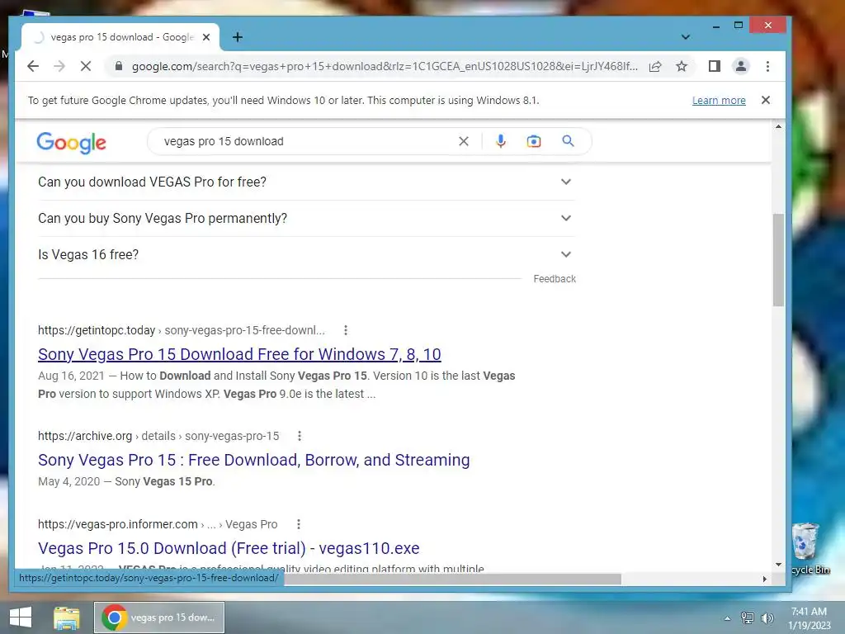Minimize the Chrome window

click(716, 26)
